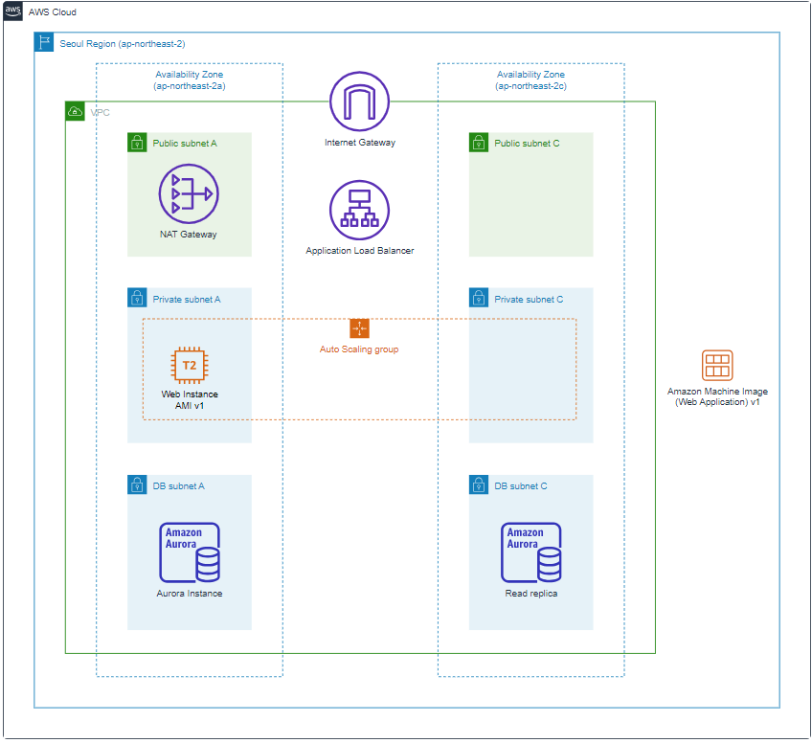Select the 'Availability Zone (ap-northeast-2a)' label
The width and height of the screenshot is (812, 743).
click(190, 80)
